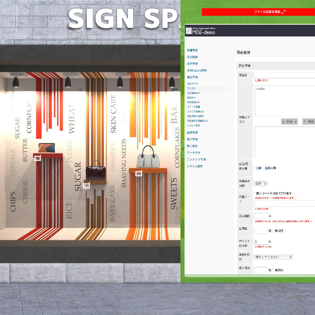Viewport: 315px width, 315px height.
Task: Click the 登録 button with down arrows
Action: click(289, 121)
